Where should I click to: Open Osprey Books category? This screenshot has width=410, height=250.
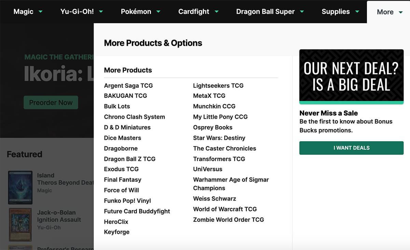click(x=213, y=128)
